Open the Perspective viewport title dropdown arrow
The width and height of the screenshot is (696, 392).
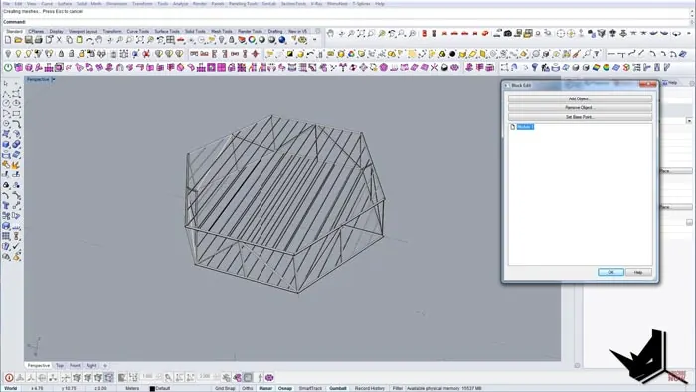tap(54, 79)
